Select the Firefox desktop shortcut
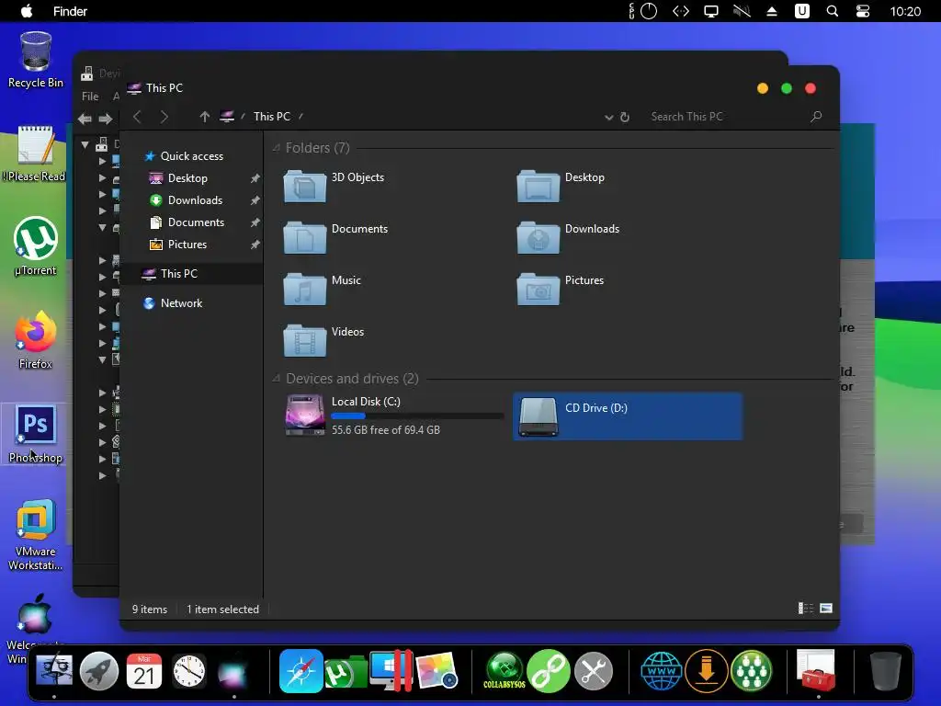The image size is (941, 706). click(x=36, y=340)
